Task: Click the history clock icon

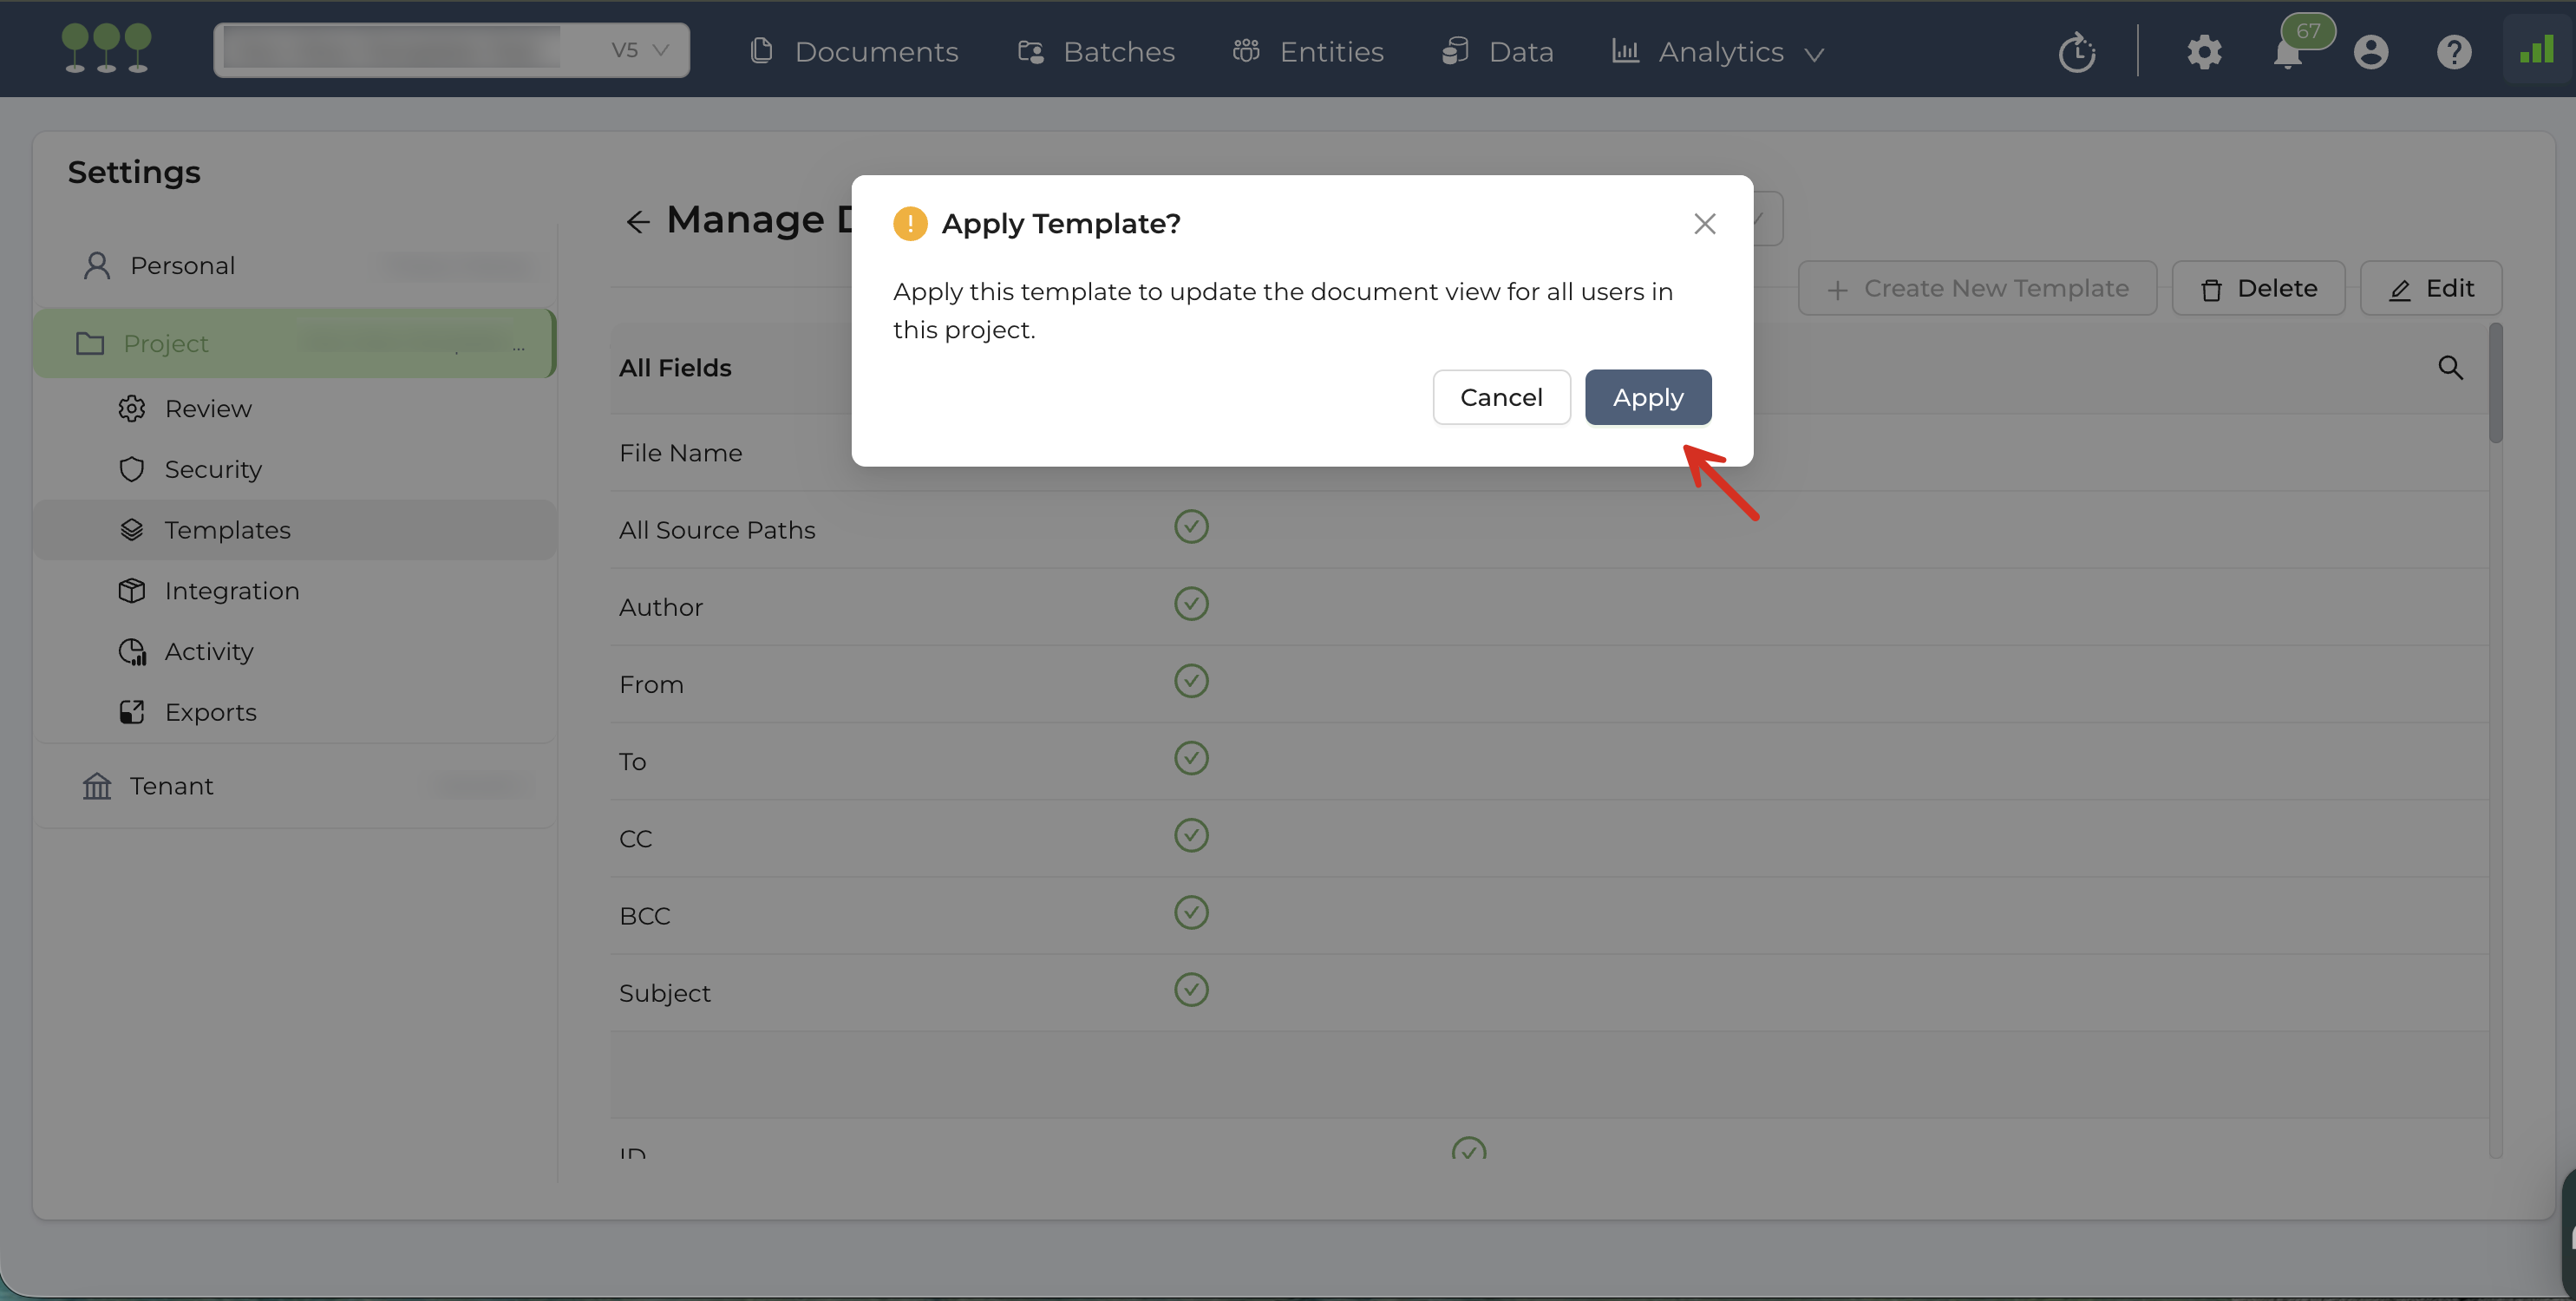Action: 2077,52
